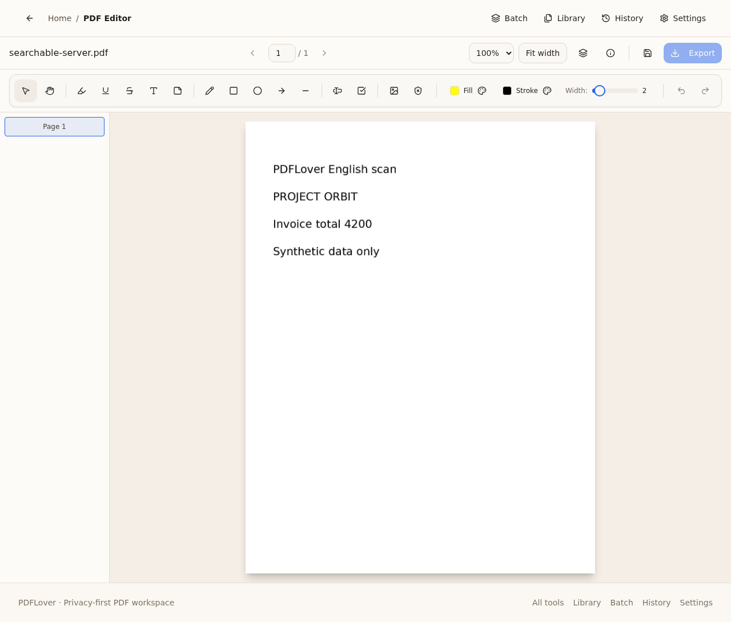Select the rectangle shape tool

(x=234, y=91)
